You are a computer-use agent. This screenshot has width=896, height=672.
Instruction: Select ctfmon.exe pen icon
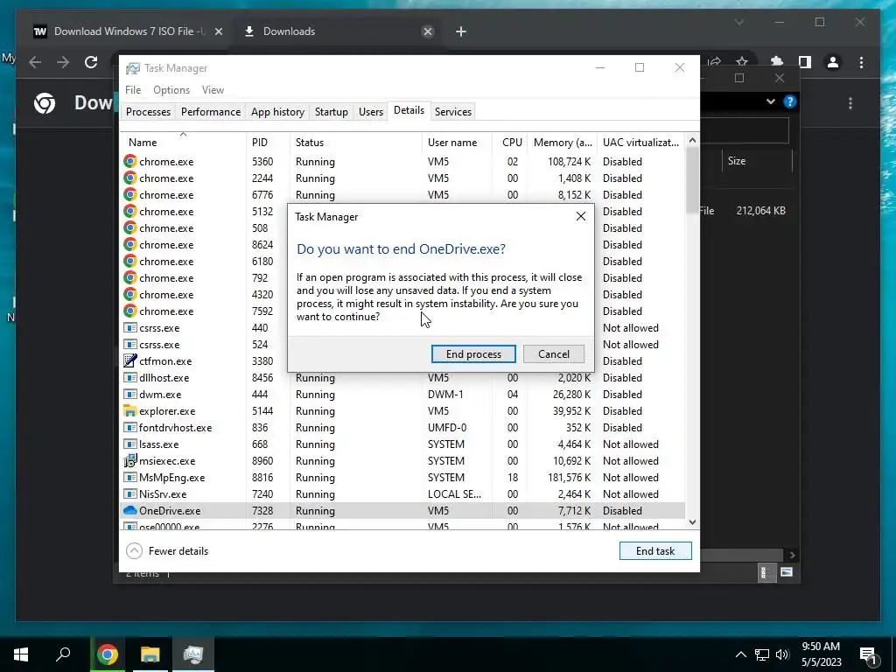click(130, 360)
